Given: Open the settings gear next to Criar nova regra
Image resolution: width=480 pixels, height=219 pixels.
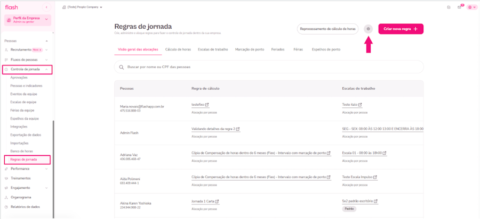Looking at the screenshot, I should coord(368,29).
